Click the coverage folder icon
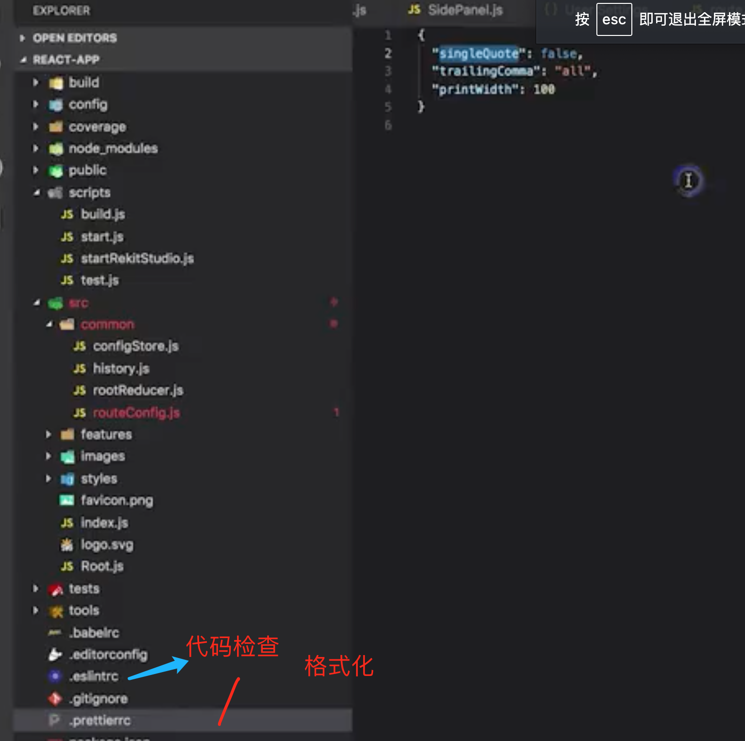 [56, 127]
